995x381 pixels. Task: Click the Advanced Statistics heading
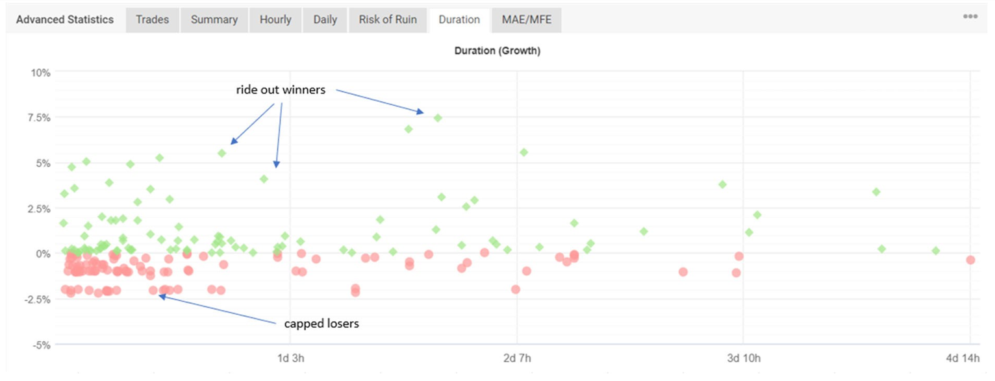pyautogui.click(x=65, y=19)
